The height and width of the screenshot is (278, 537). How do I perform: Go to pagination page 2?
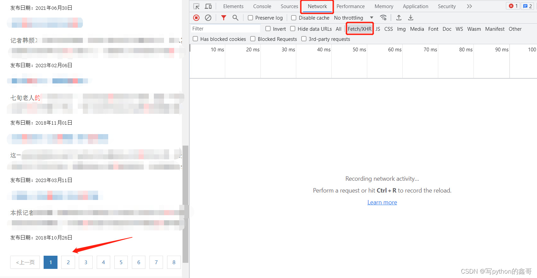click(68, 262)
